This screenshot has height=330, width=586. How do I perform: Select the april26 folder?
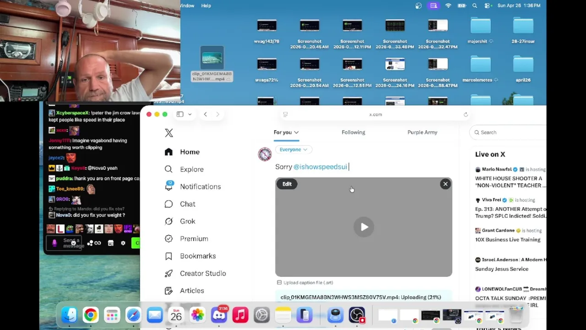tap(523, 70)
